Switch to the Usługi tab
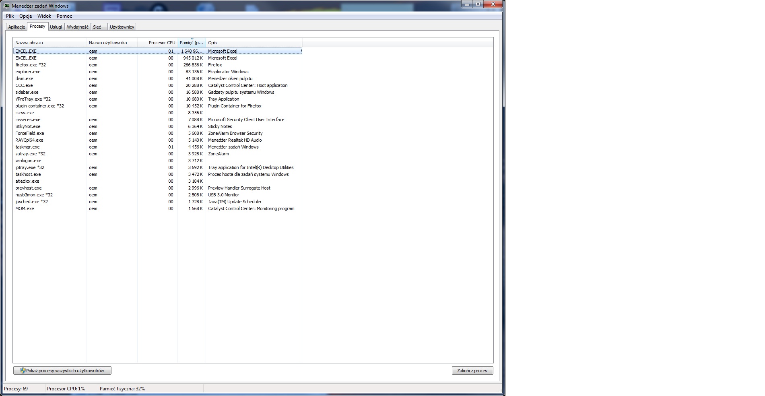The height and width of the screenshot is (396, 765). point(56,27)
